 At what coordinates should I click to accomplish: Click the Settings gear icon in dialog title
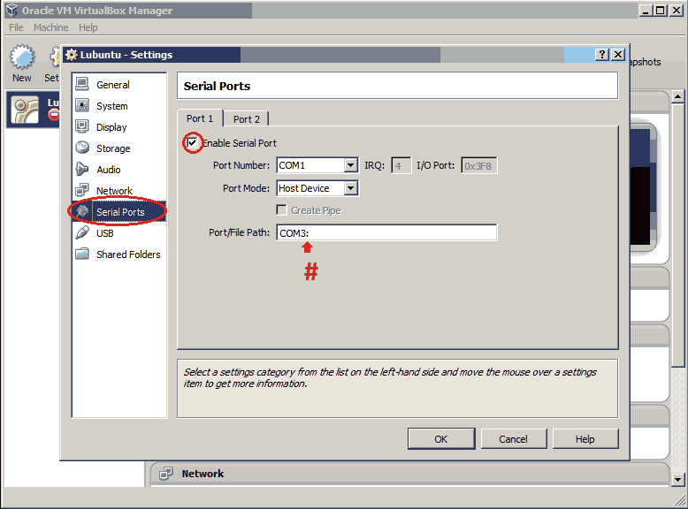tap(72, 55)
